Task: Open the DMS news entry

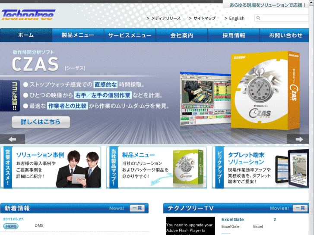Action: 39,226
